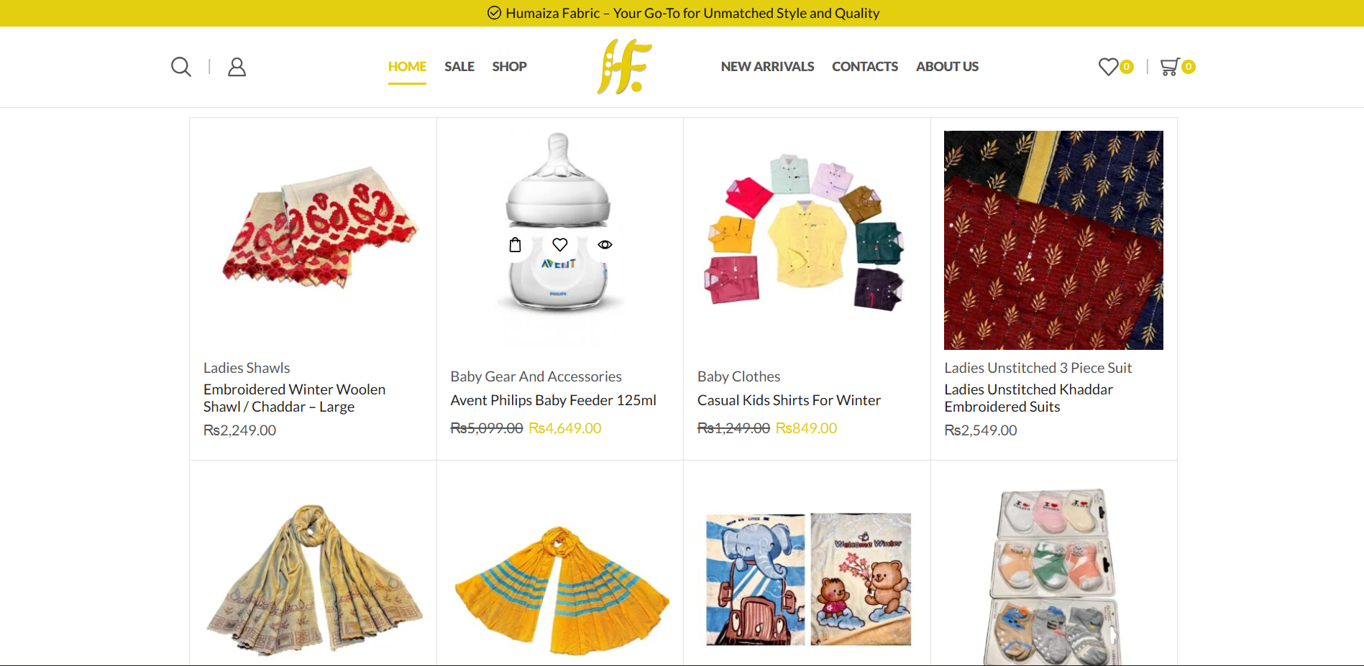
Task: Open Casual Kids Shirts For Winter link
Action: pos(789,400)
